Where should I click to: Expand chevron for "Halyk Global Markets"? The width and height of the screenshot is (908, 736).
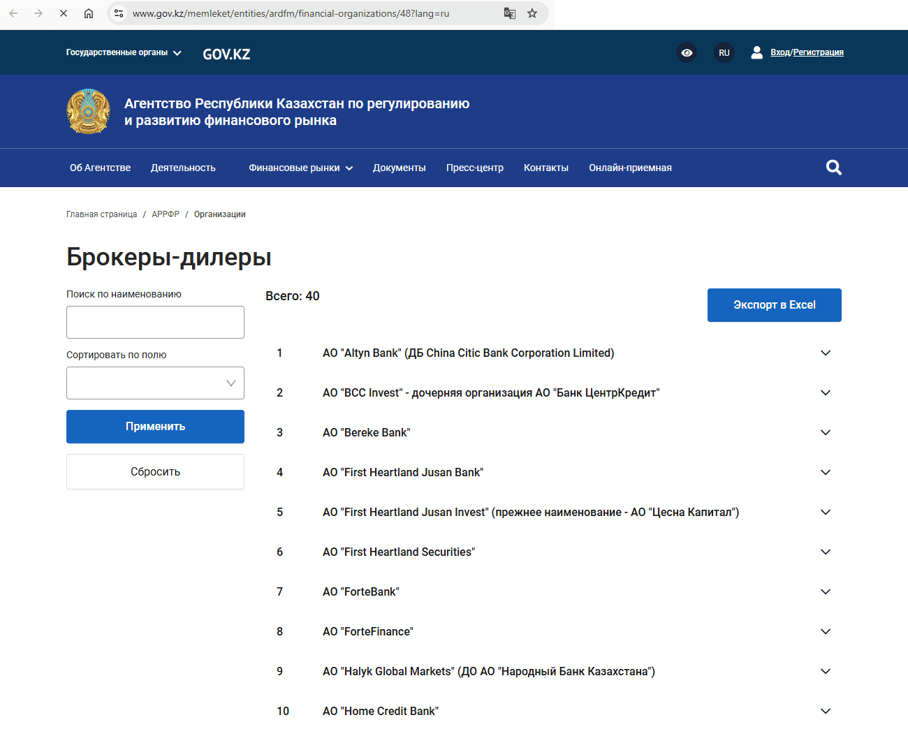click(x=826, y=671)
